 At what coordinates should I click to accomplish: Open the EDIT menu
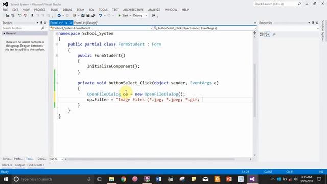15,10
